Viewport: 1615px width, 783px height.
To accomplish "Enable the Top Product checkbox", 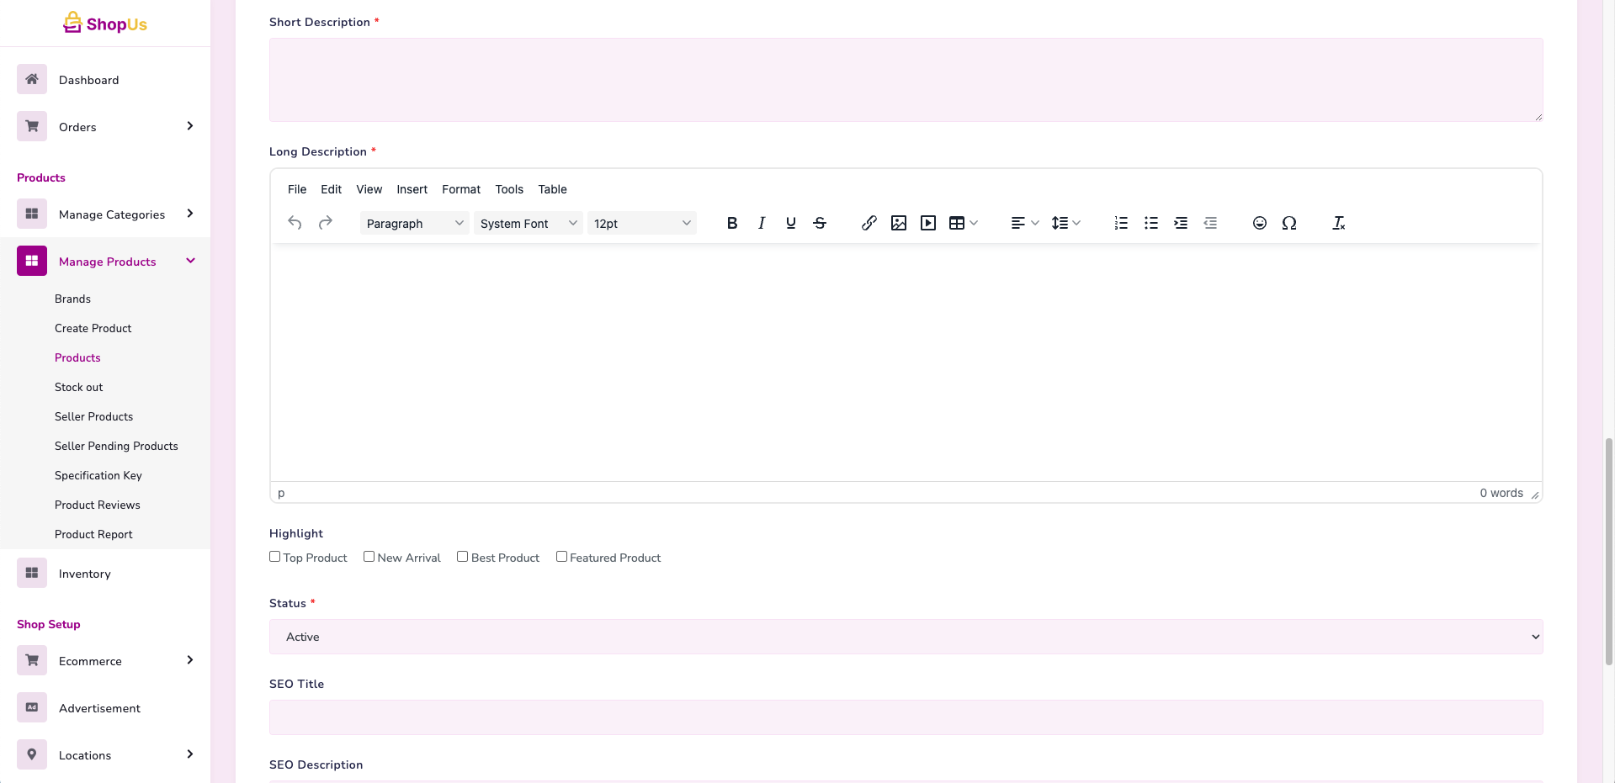I will click(x=275, y=557).
